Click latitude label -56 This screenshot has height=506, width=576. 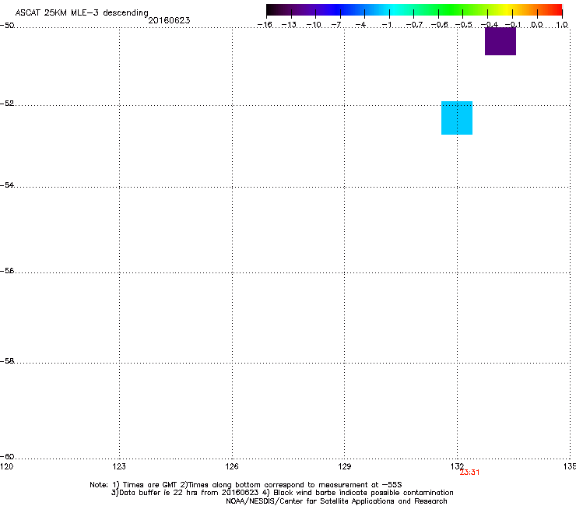tap(7, 271)
